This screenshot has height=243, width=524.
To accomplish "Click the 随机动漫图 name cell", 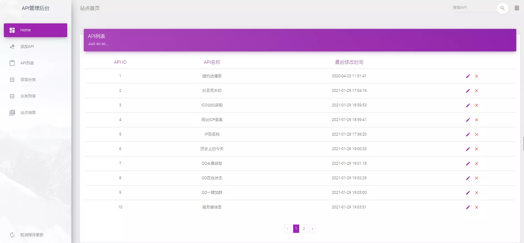I will pos(212,76).
